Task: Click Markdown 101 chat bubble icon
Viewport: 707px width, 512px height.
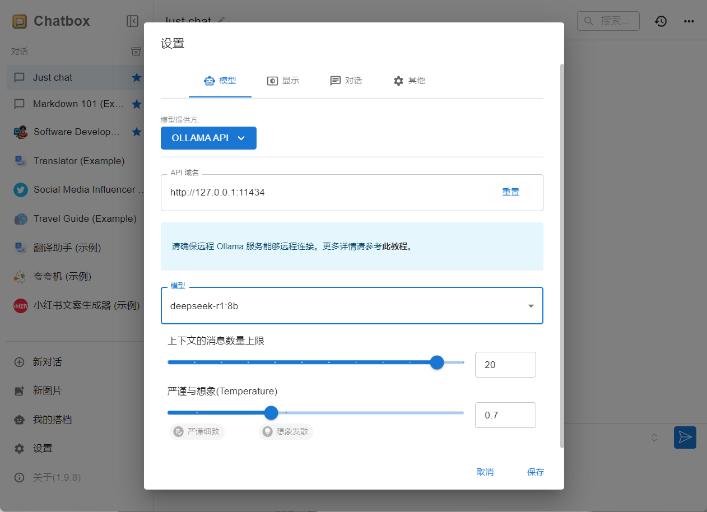Action: coord(20,104)
